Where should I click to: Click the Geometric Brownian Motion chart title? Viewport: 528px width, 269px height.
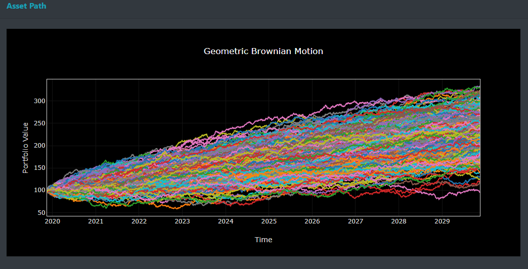[x=263, y=51]
